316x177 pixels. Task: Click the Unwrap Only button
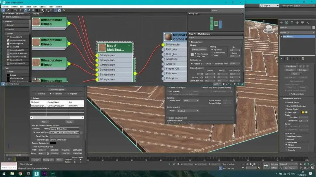[x=48, y=160]
